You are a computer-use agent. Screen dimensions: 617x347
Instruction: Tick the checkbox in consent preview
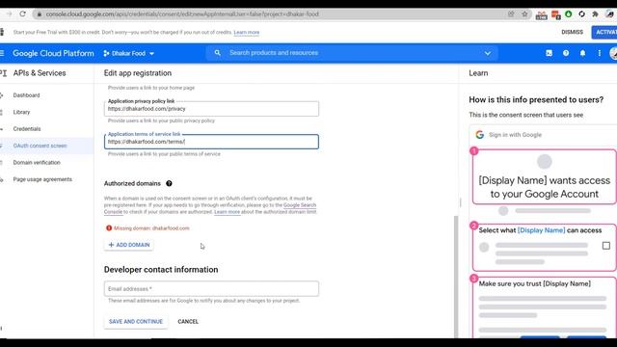click(x=606, y=246)
